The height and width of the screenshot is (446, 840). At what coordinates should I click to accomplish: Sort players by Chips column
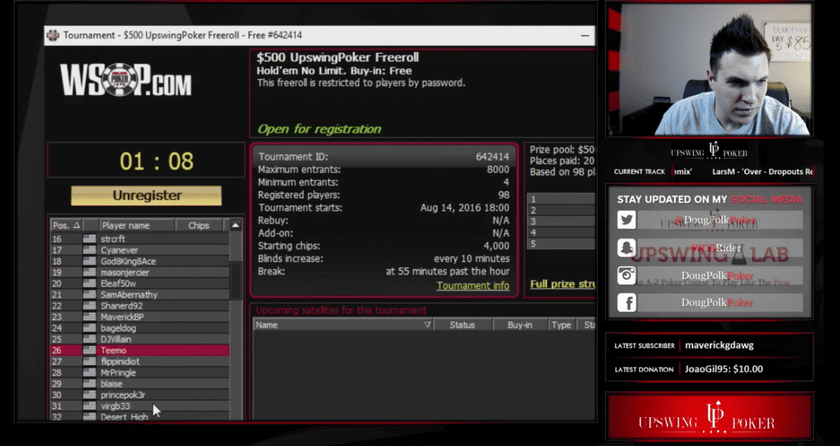pos(198,225)
